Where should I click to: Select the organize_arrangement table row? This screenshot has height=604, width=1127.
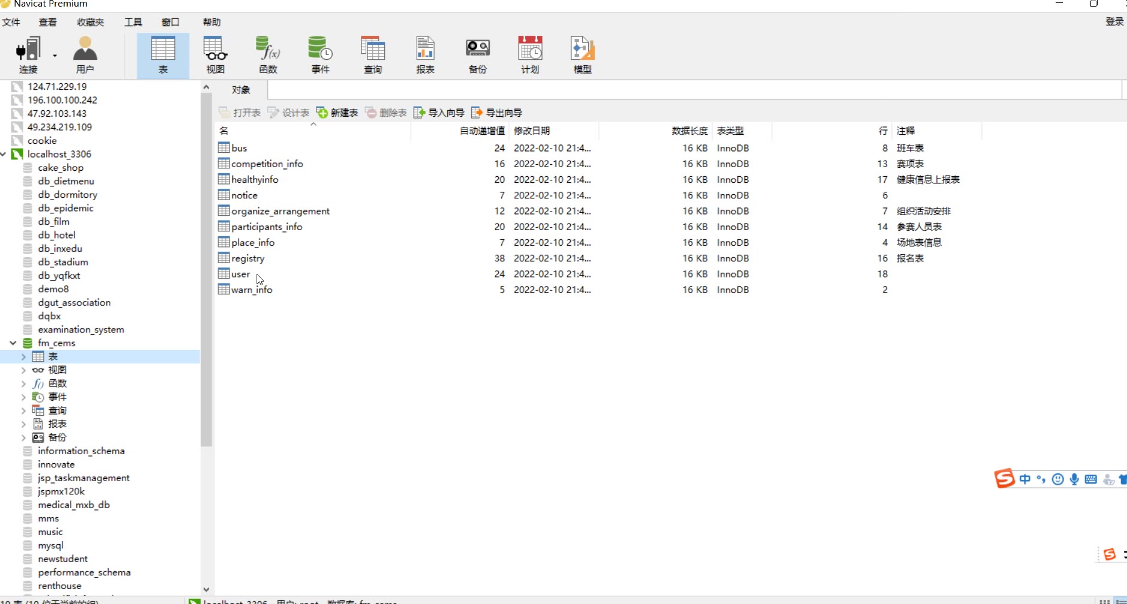599,211
